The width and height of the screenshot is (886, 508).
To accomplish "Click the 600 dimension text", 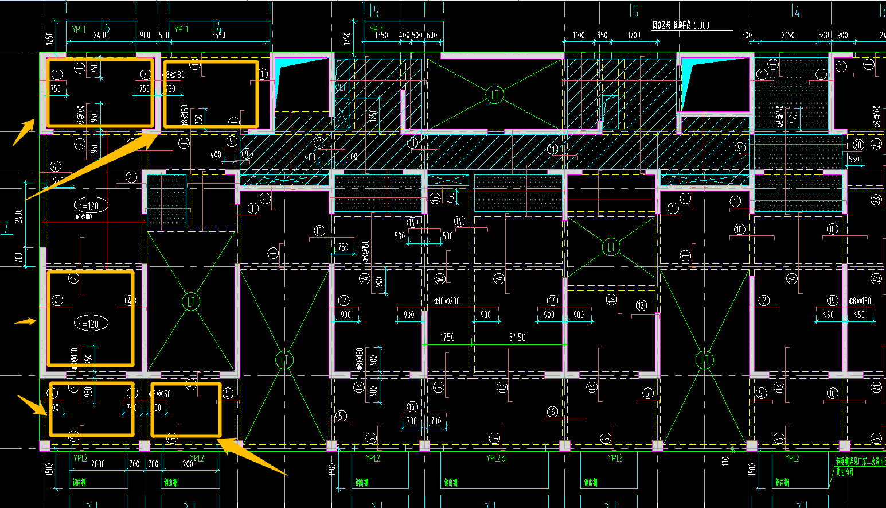I will pos(432,35).
